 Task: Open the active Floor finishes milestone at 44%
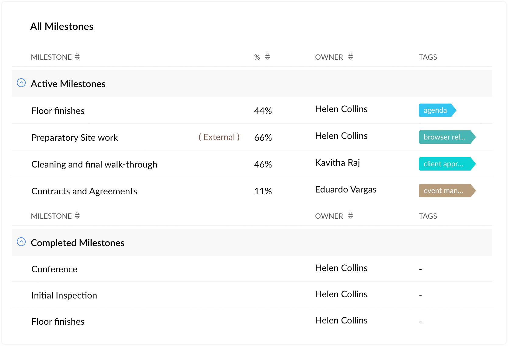58,111
